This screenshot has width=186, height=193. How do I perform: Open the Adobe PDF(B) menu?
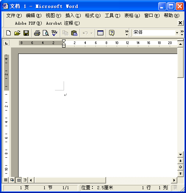(28, 23)
